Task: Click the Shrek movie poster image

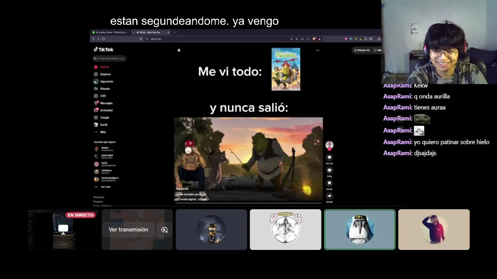Action: tap(286, 69)
